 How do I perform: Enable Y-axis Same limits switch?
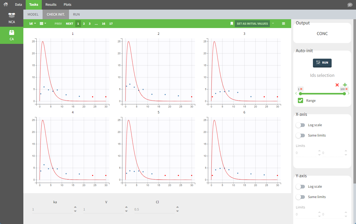coord(300,197)
